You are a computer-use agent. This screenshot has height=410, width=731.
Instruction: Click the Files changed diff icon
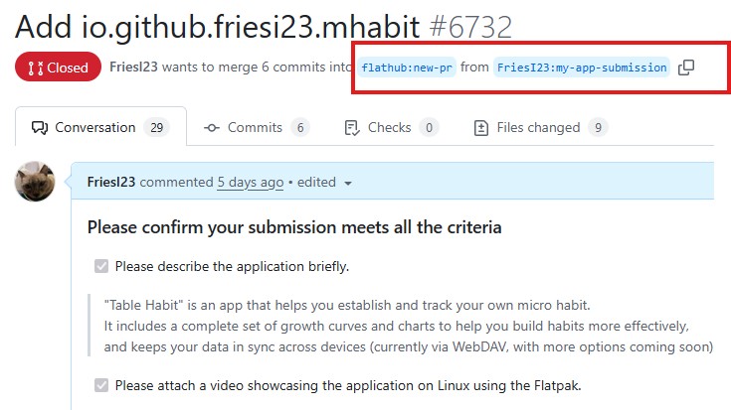coord(481,128)
